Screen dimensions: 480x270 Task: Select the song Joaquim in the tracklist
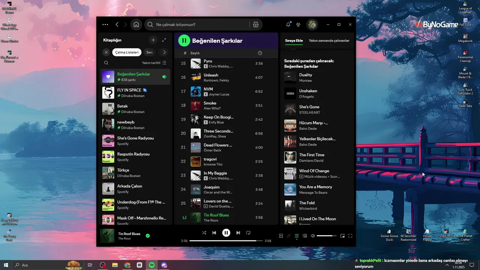pos(226,189)
